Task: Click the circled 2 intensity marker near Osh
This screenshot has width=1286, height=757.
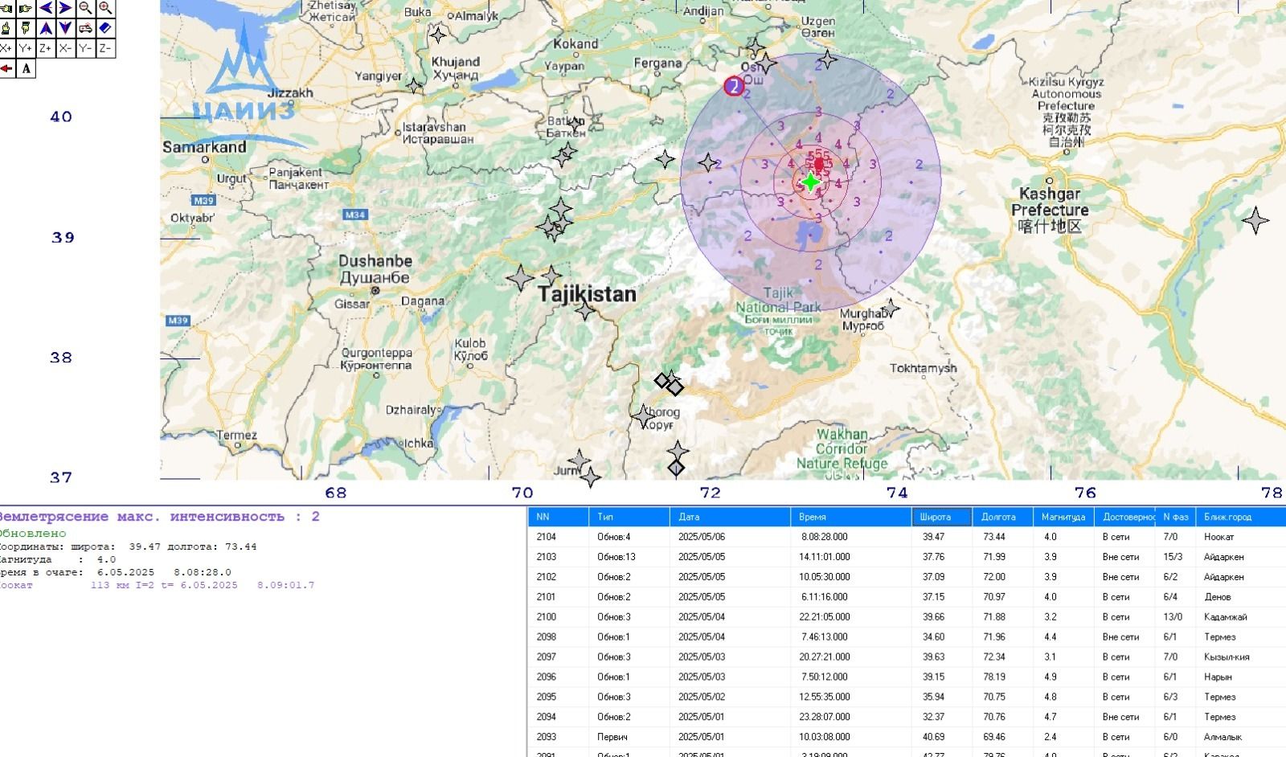Action: [734, 86]
